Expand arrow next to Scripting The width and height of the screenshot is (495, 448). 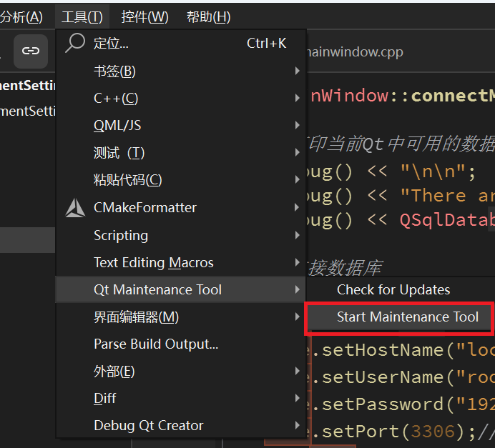(297, 235)
